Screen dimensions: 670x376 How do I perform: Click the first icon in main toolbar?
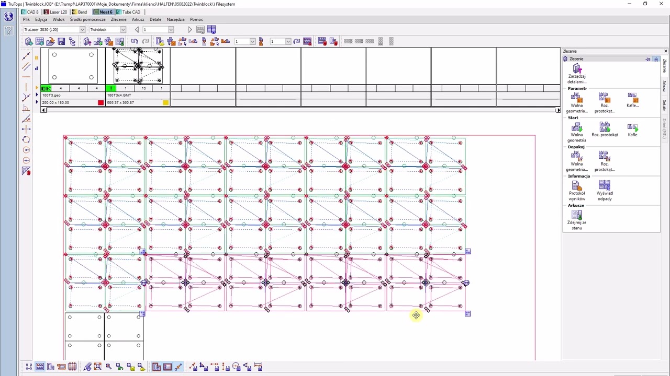pos(29,41)
